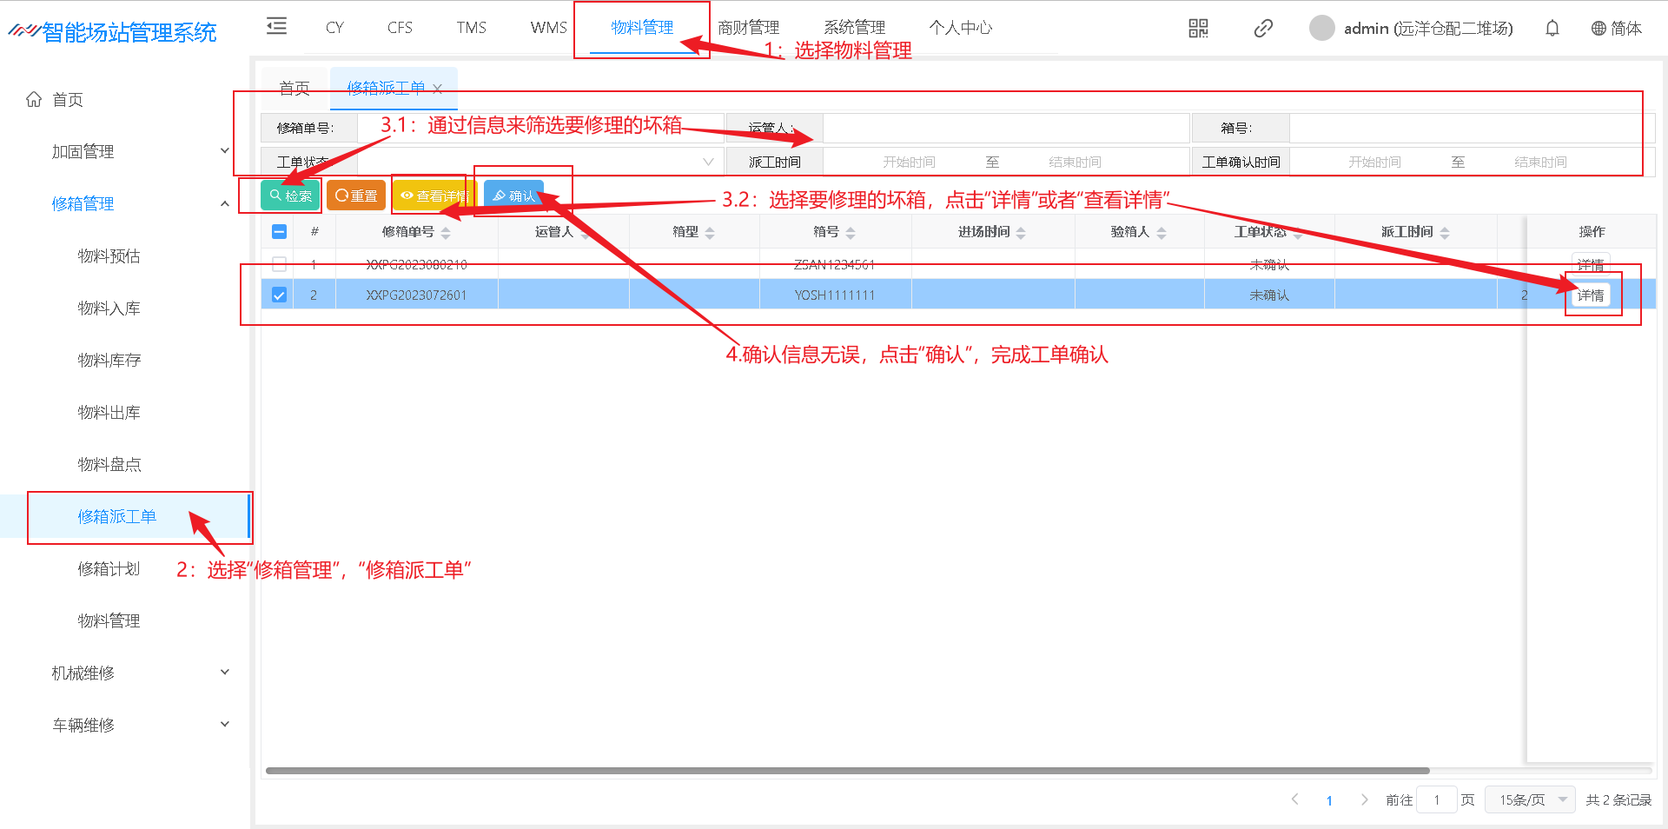Image resolution: width=1668 pixels, height=829 pixels.
Task: Check the row 1 checkbox
Action: point(279,264)
